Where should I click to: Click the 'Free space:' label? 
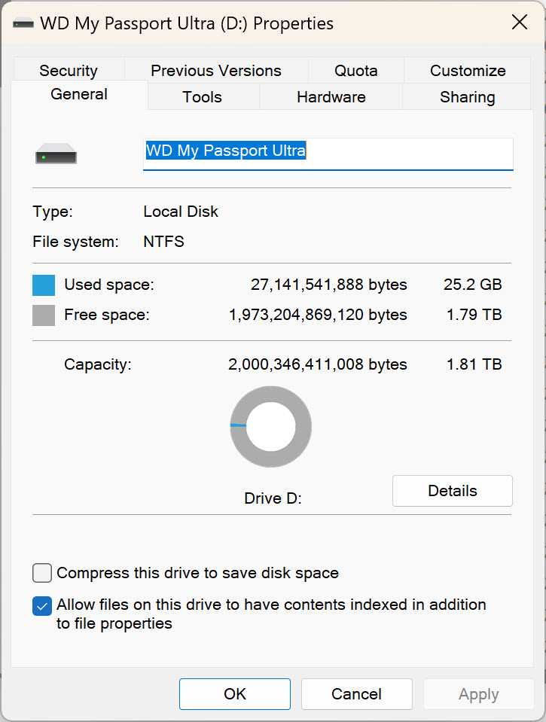pos(107,315)
